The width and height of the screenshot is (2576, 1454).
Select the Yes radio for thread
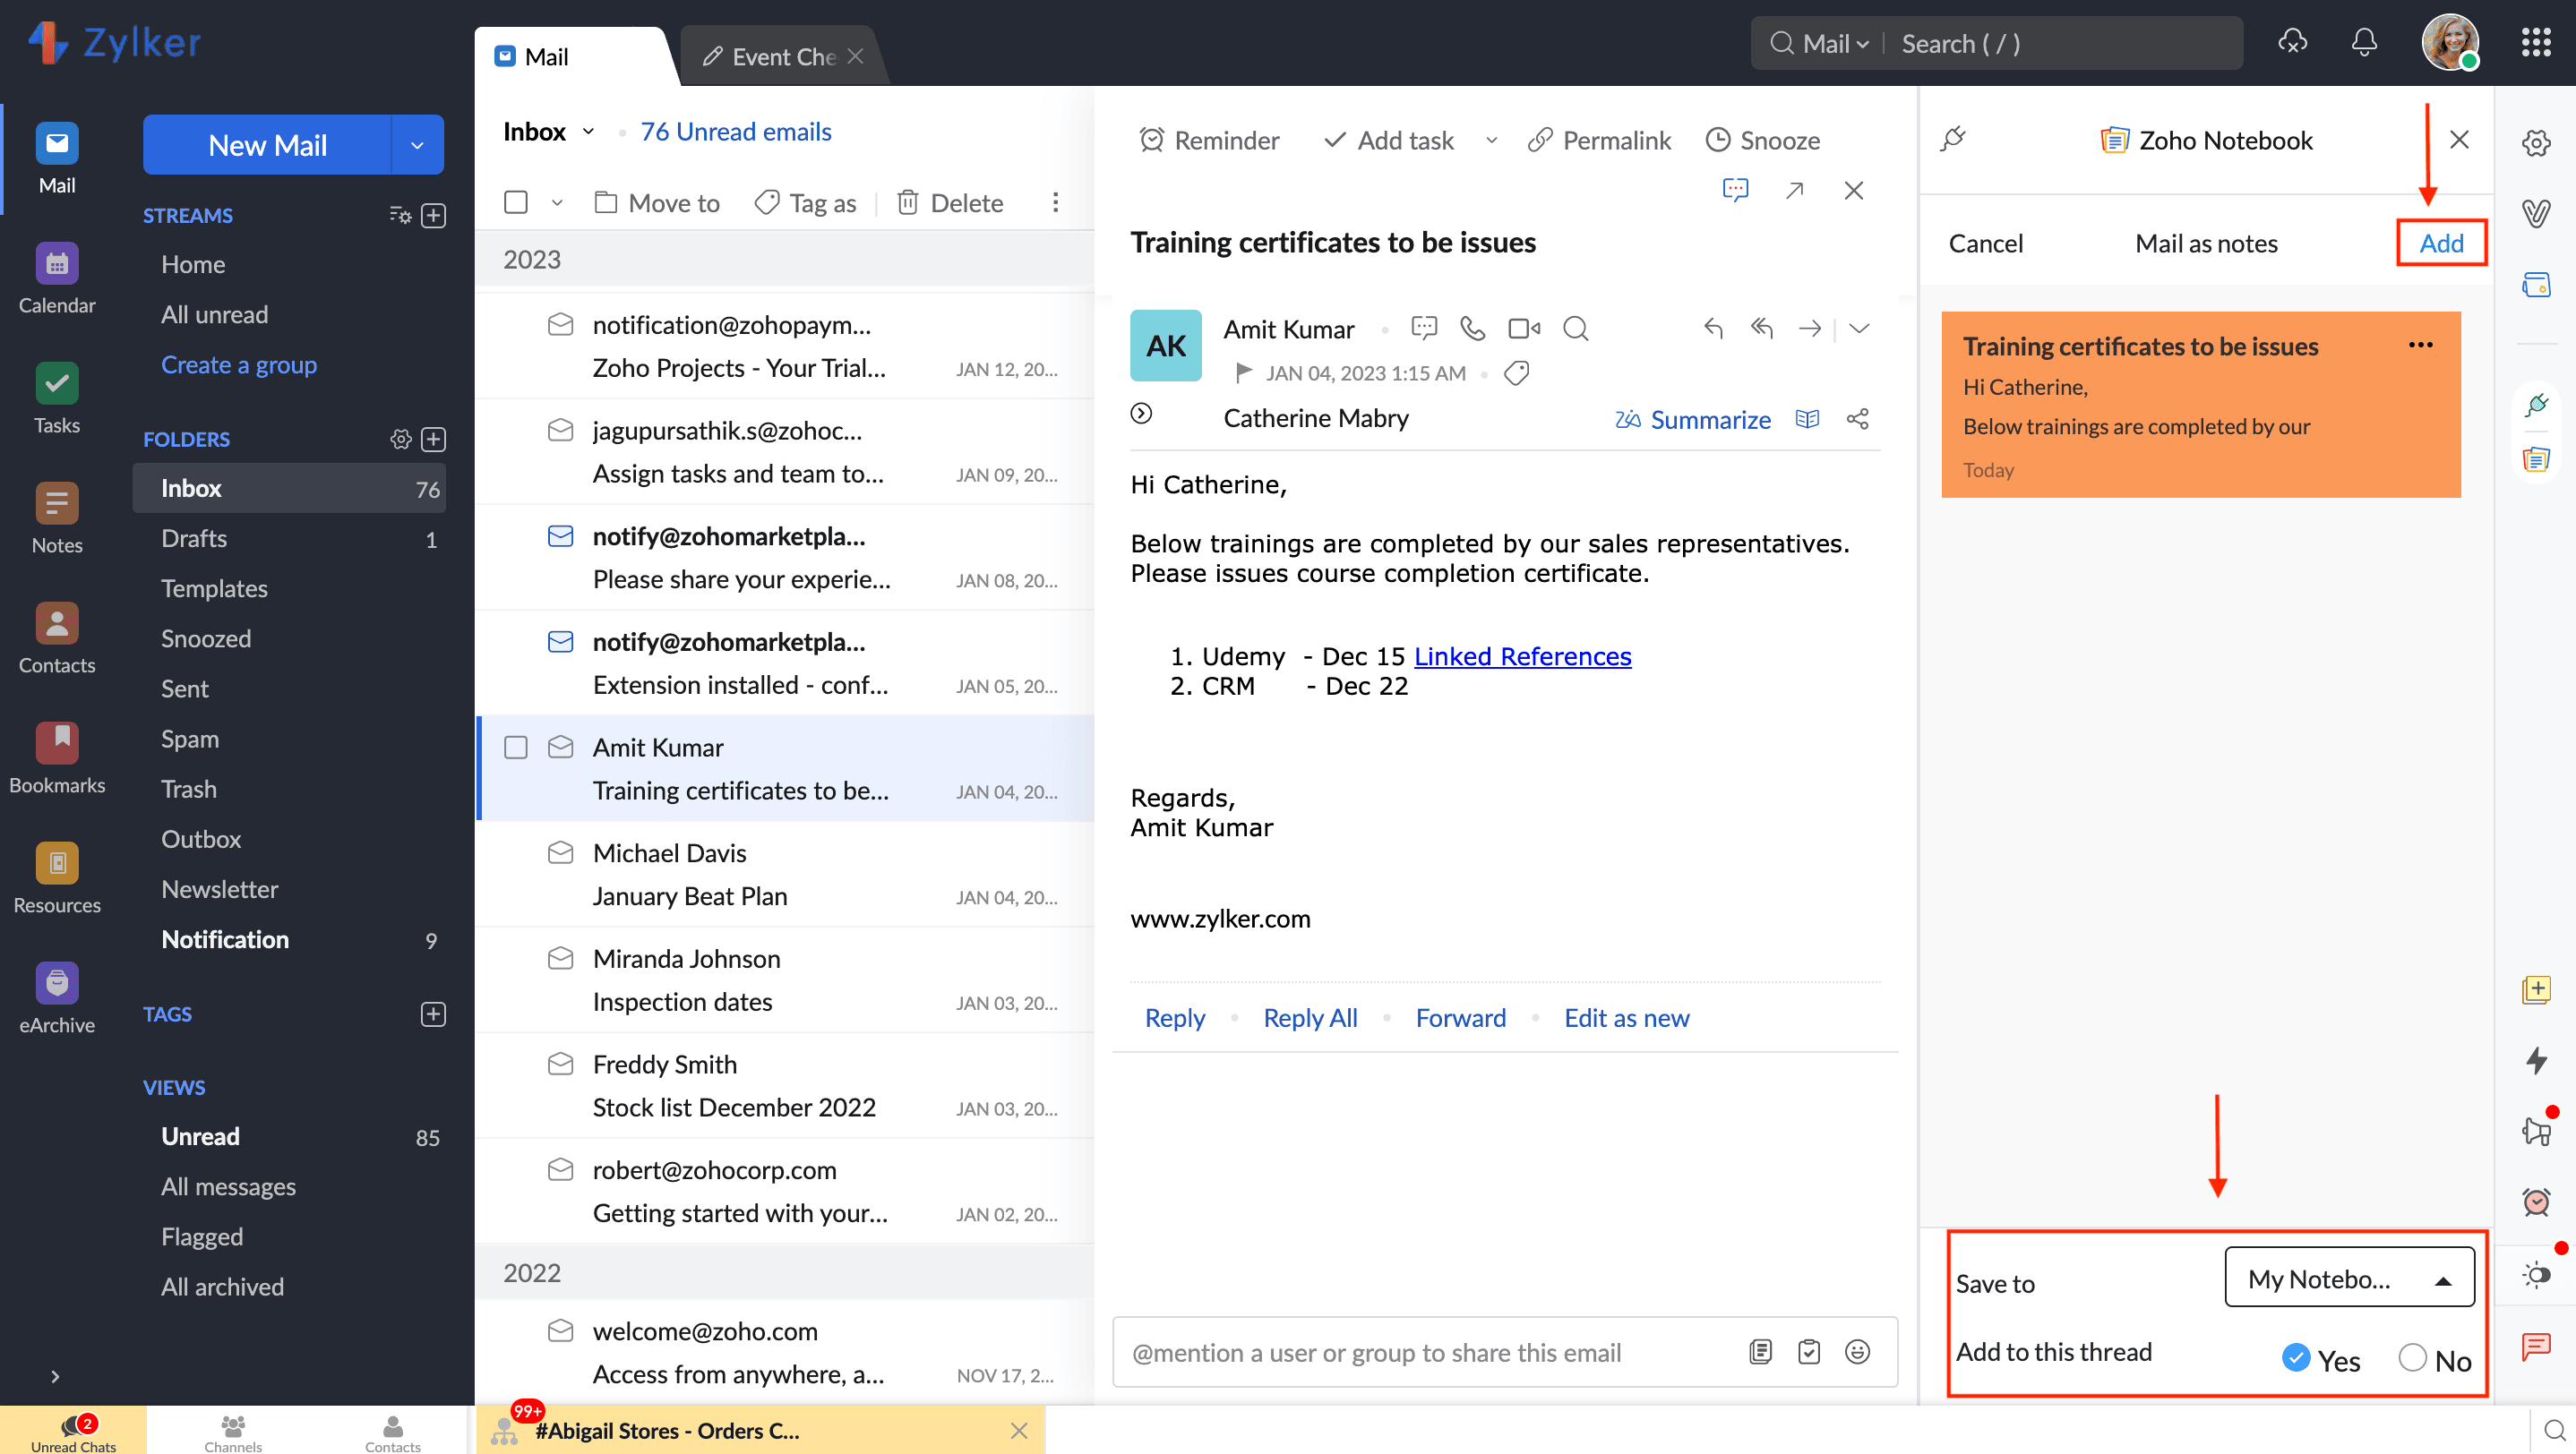coord(2296,1358)
